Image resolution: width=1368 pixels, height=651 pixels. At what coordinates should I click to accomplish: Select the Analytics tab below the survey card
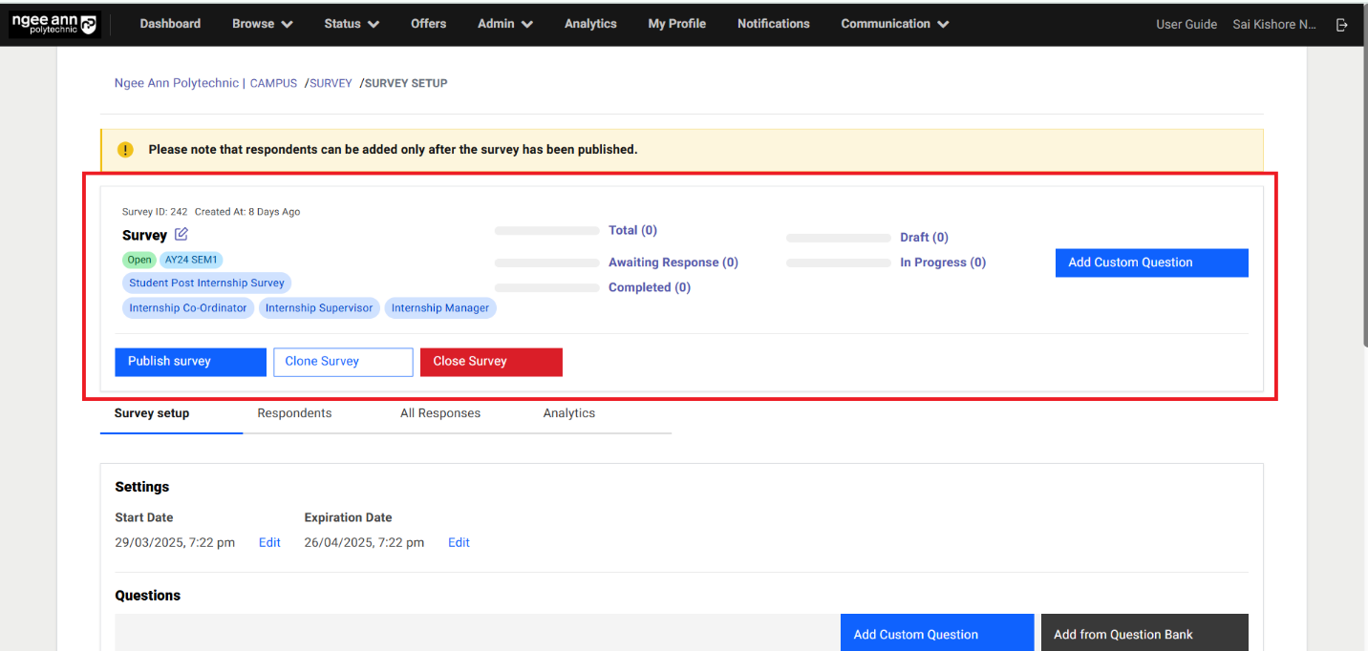point(568,412)
